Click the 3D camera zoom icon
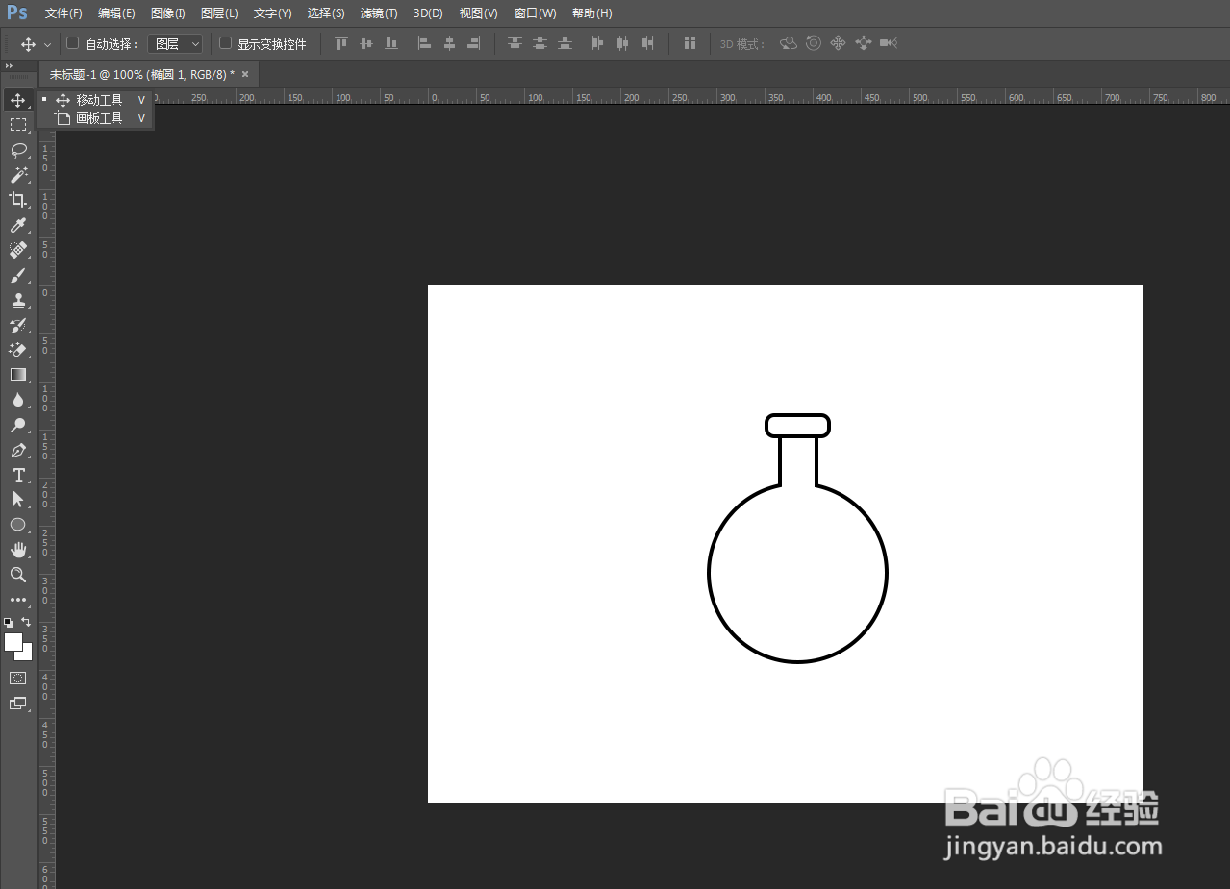 pos(889,43)
